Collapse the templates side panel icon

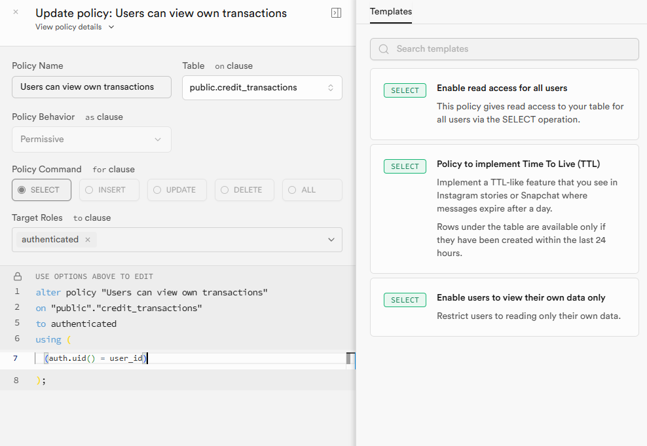[x=336, y=13]
